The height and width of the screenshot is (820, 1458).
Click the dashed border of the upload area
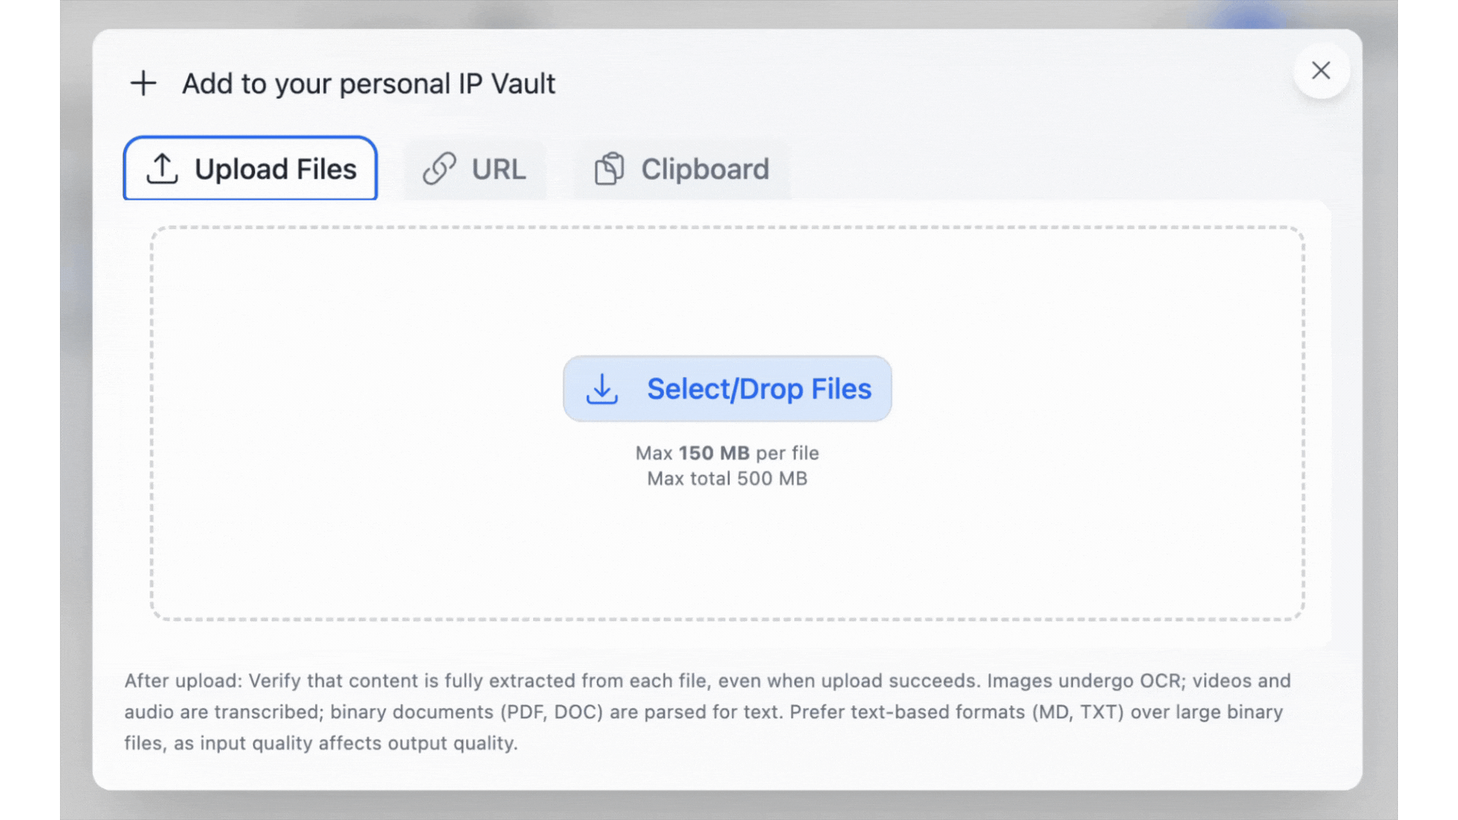727,225
